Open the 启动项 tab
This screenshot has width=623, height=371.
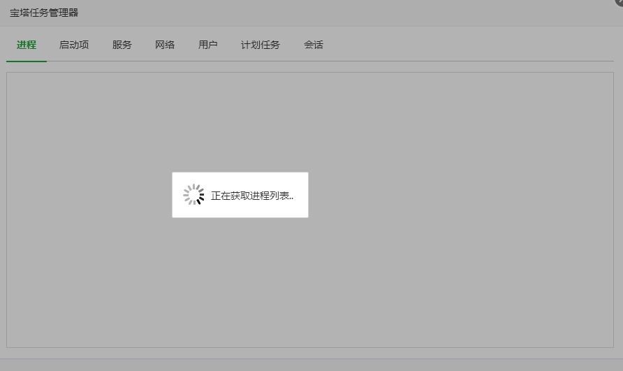point(74,45)
